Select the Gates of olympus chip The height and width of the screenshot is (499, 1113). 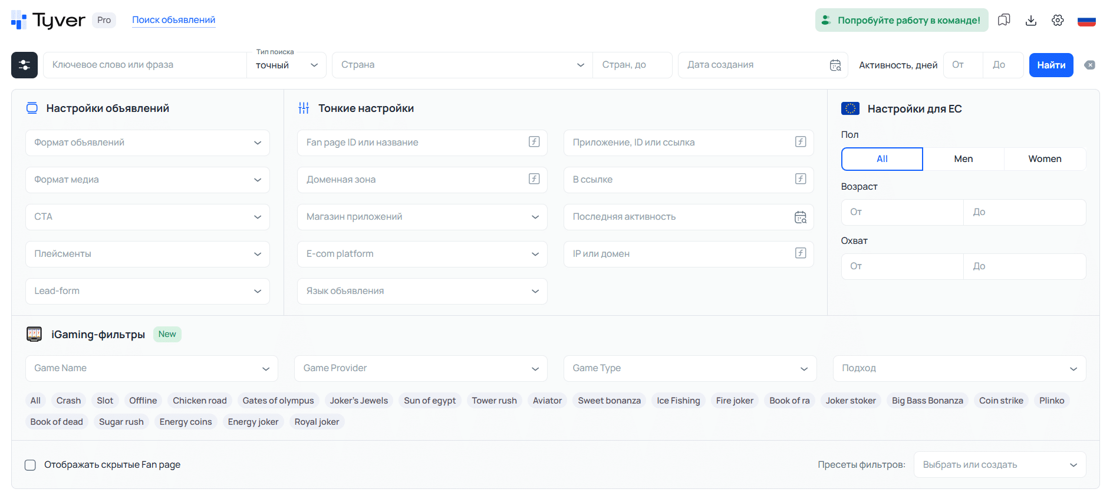pyautogui.click(x=278, y=401)
